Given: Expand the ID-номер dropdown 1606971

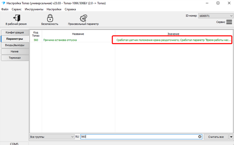Looking at the screenshot, I should (216, 16).
